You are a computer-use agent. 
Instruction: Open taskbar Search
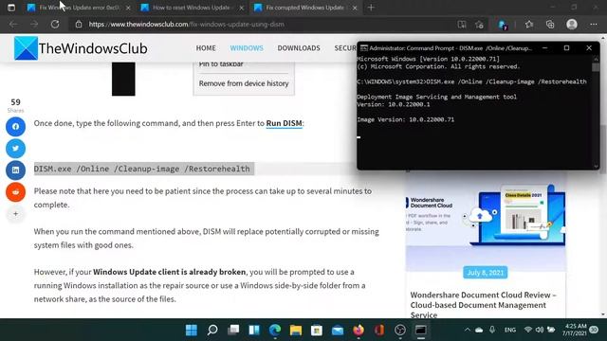coord(212,330)
